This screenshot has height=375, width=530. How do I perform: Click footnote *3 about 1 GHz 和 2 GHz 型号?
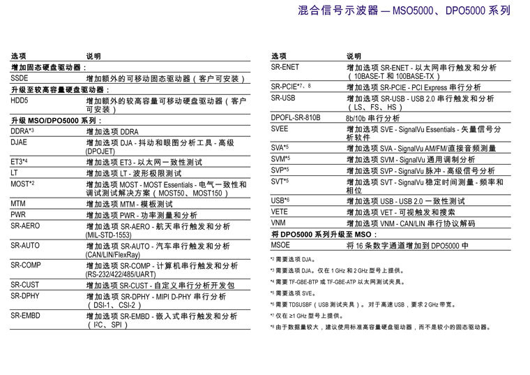pos(337,270)
